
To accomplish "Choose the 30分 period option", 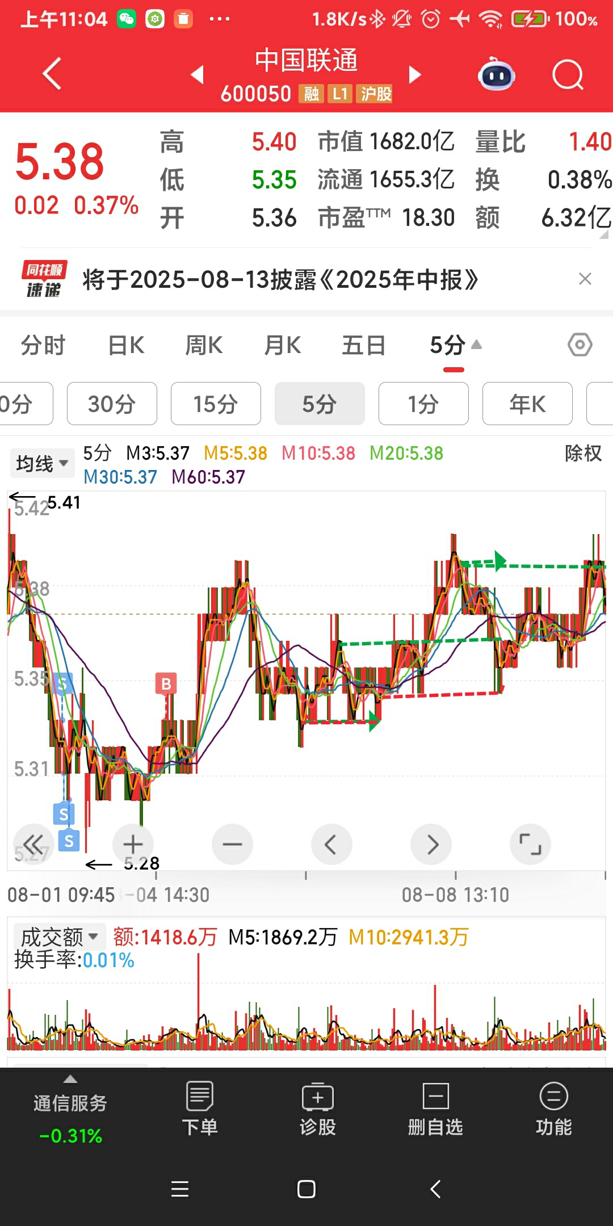I will tap(112, 404).
